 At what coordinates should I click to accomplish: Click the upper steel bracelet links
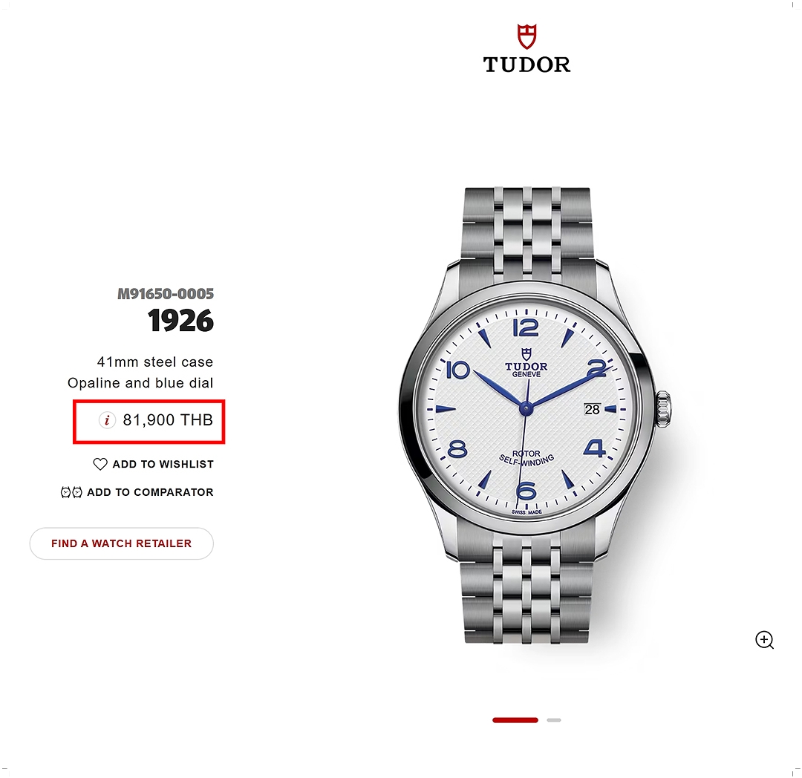[x=526, y=227]
